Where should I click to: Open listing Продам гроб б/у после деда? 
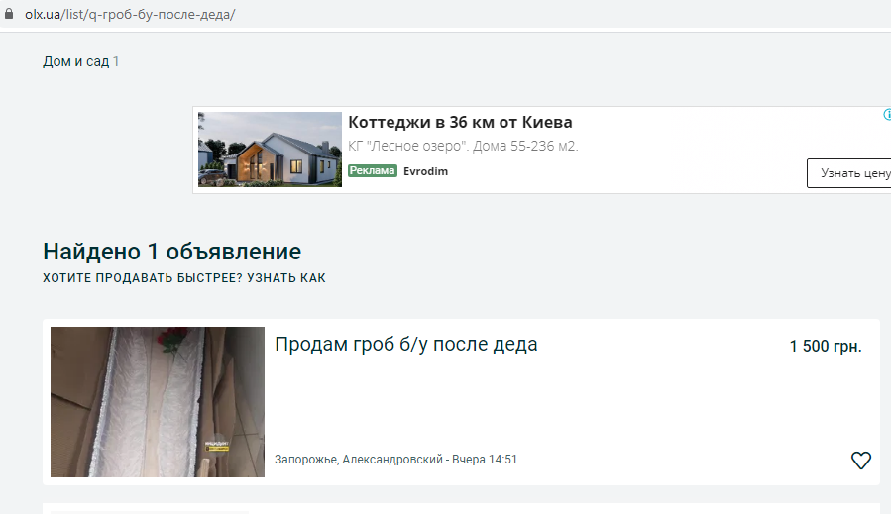405,345
